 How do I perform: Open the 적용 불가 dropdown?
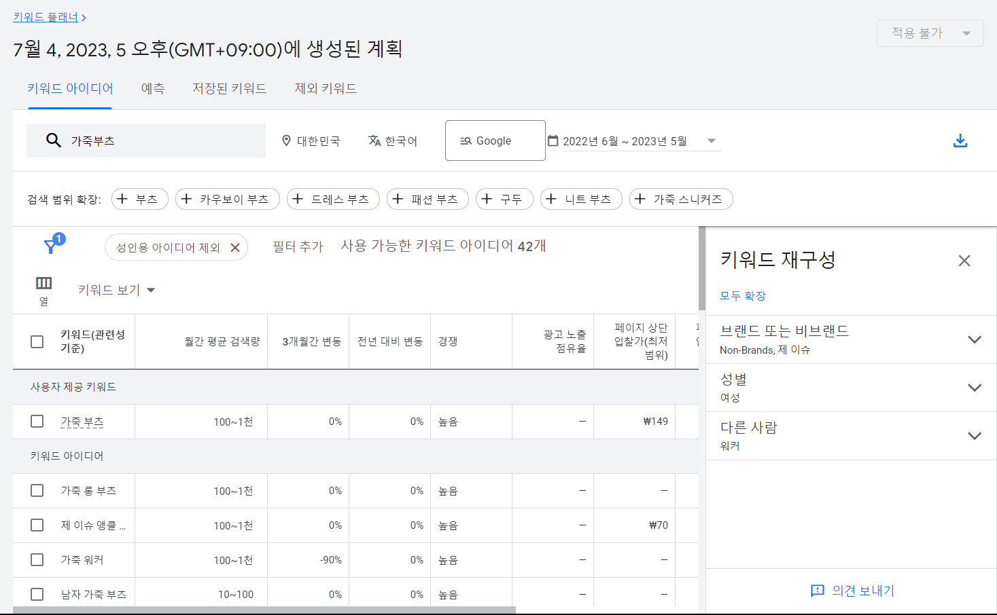[x=930, y=33]
